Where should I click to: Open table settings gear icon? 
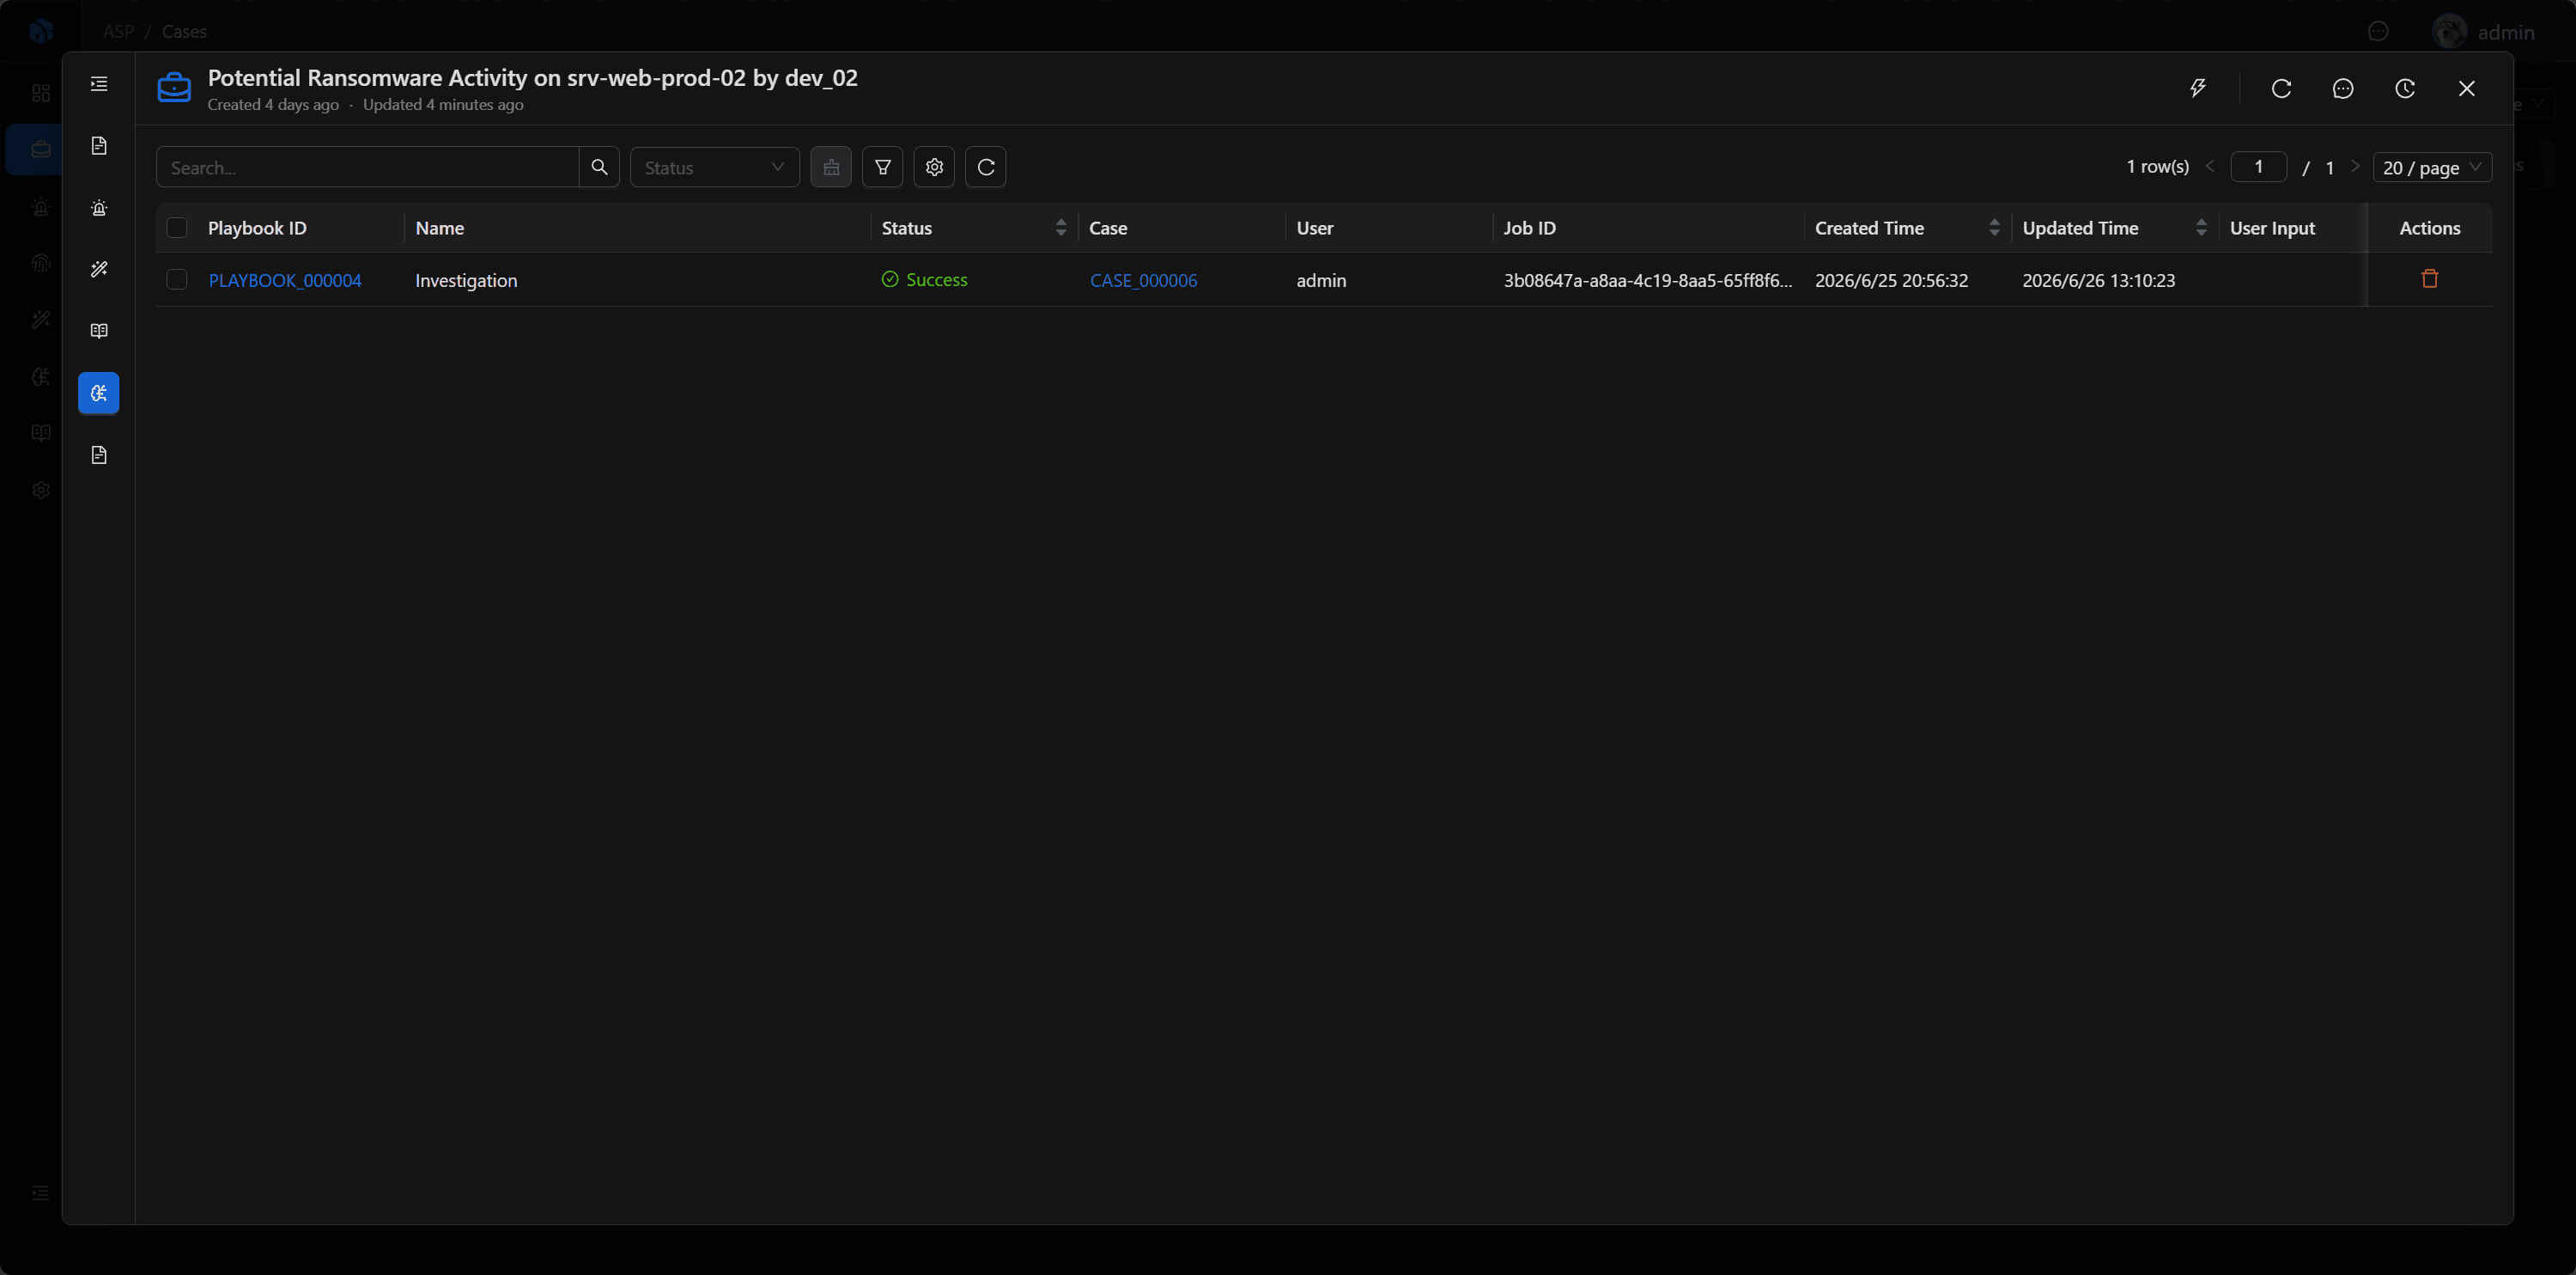click(x=934, y=168)
